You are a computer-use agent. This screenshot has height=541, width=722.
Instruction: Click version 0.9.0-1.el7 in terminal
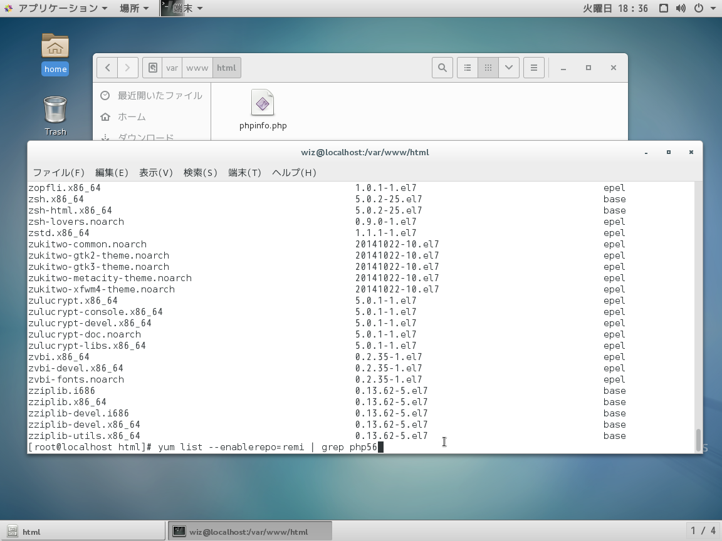pyautogui.click(x=386, y=222)
